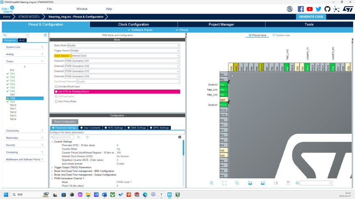Collapse the Counter Settings group

(x=52, y=141)
